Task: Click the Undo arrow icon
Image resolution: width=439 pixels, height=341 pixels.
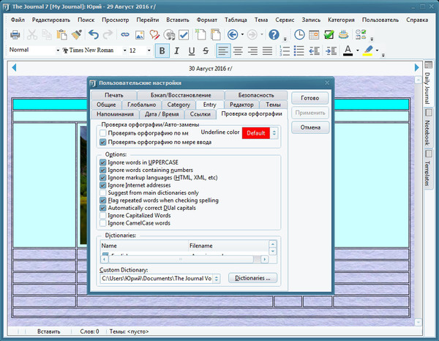Action: (x=94, y=34)
